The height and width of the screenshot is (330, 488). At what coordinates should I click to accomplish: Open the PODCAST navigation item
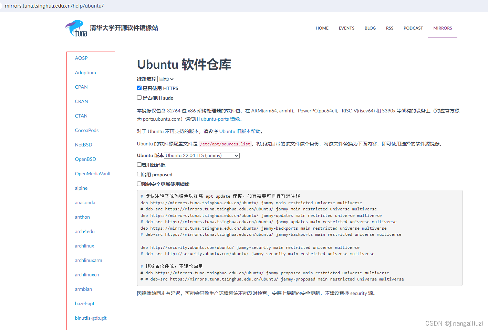pyautogui.click(x=413, y=28)
